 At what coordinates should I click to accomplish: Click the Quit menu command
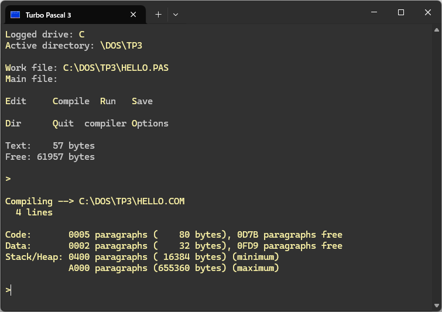[x=63, y=124]
